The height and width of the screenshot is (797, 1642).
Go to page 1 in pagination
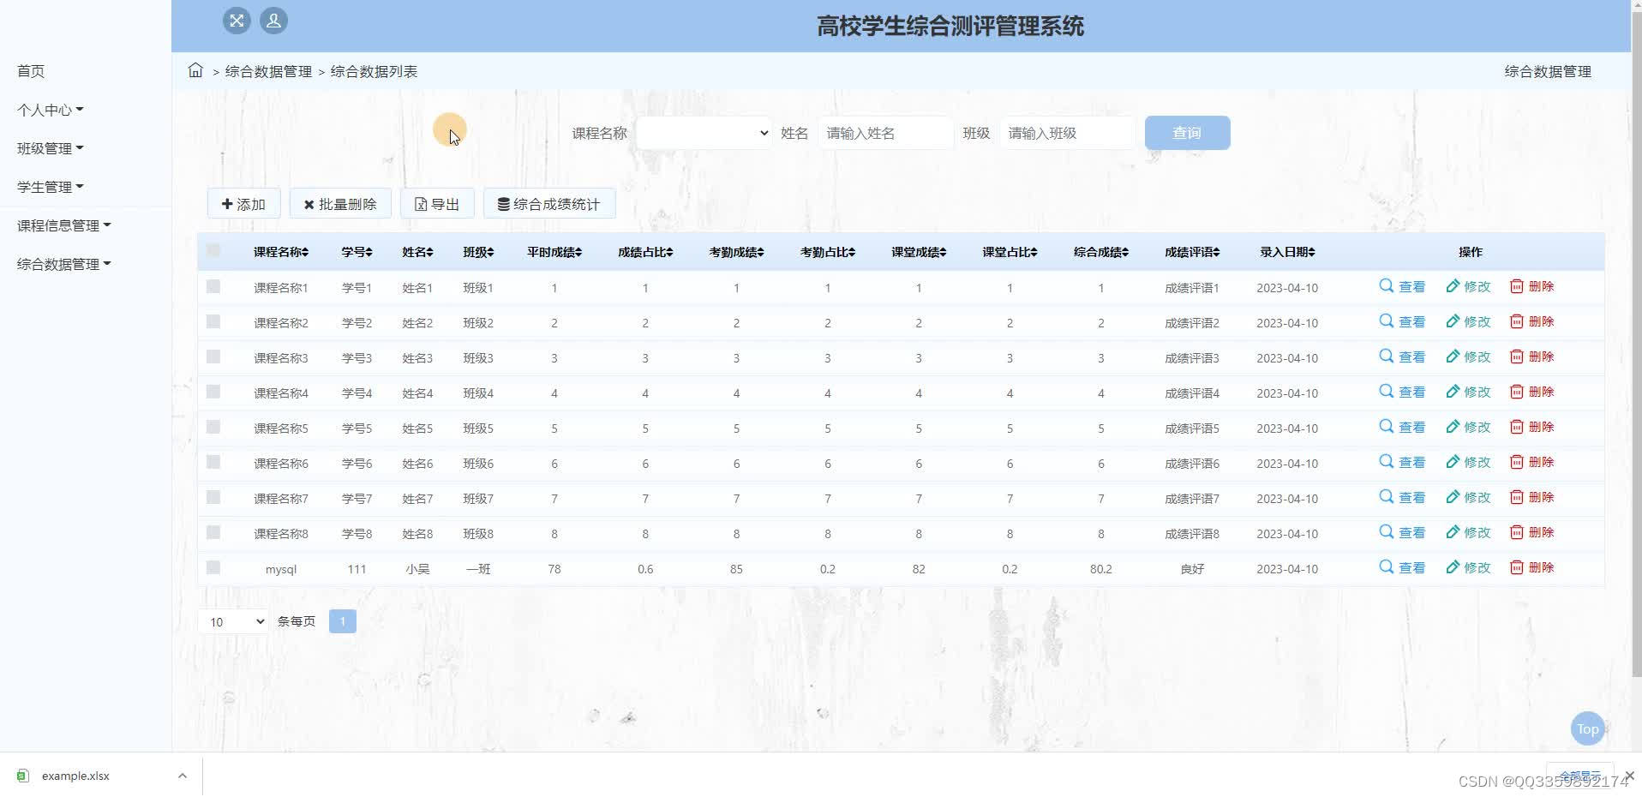pyautogui.click(x=342, y=621)
